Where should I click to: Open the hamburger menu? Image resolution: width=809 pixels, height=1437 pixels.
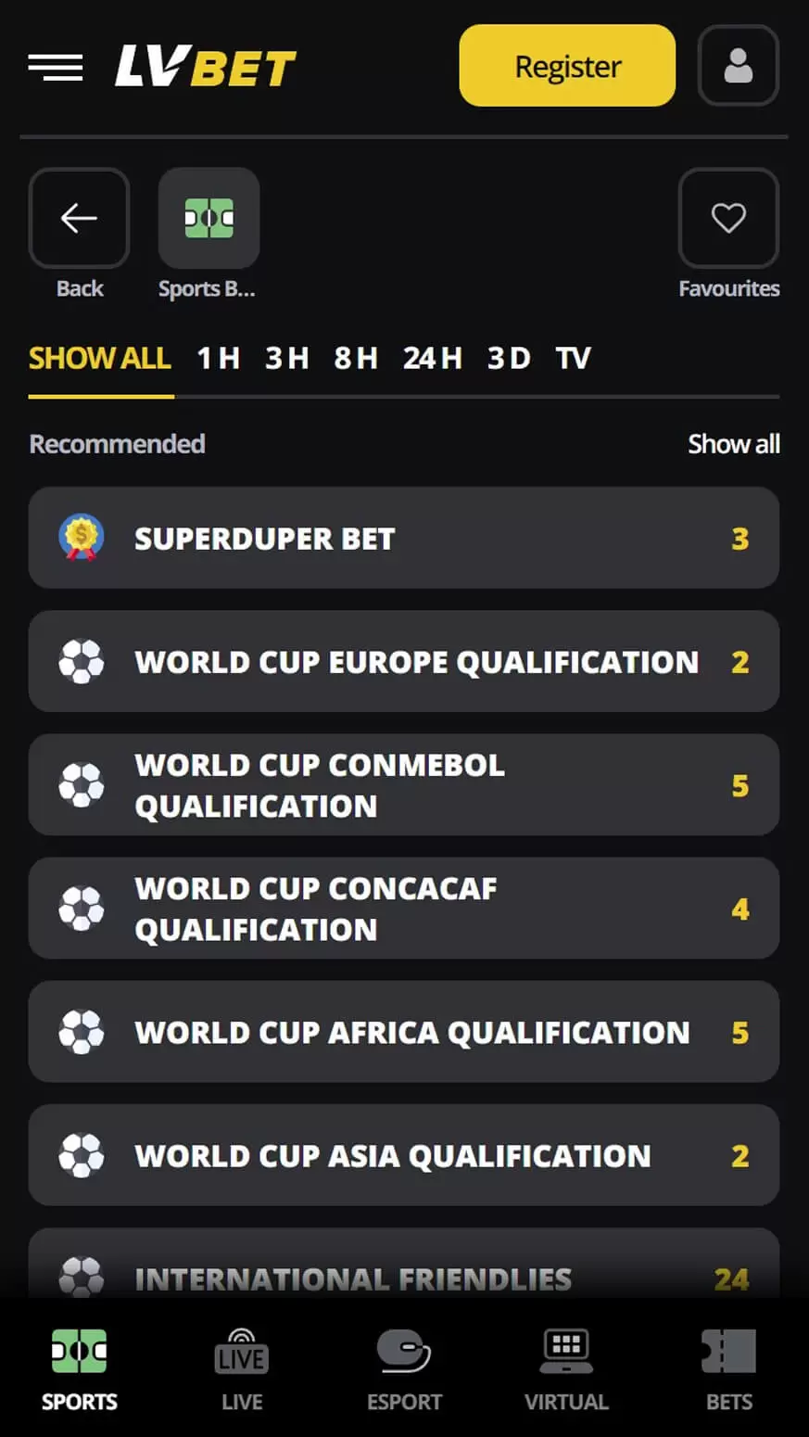56,67
